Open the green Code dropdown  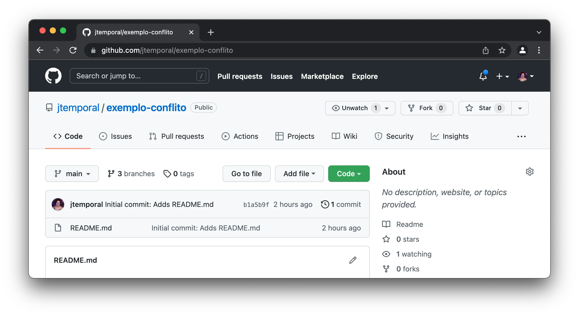click(x=348, y=173)
